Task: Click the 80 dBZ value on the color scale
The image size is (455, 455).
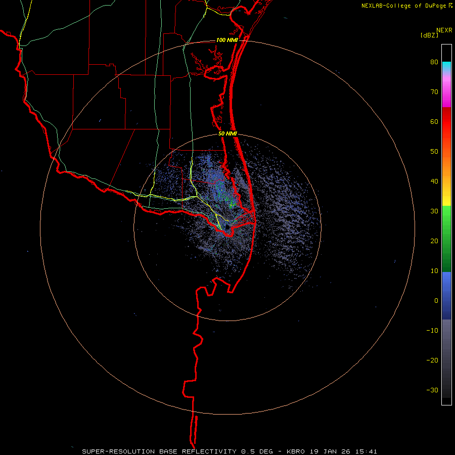Action: click(434, 62)
